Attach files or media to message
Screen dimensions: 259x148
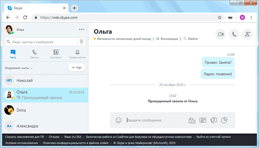[x=192, y=120]
